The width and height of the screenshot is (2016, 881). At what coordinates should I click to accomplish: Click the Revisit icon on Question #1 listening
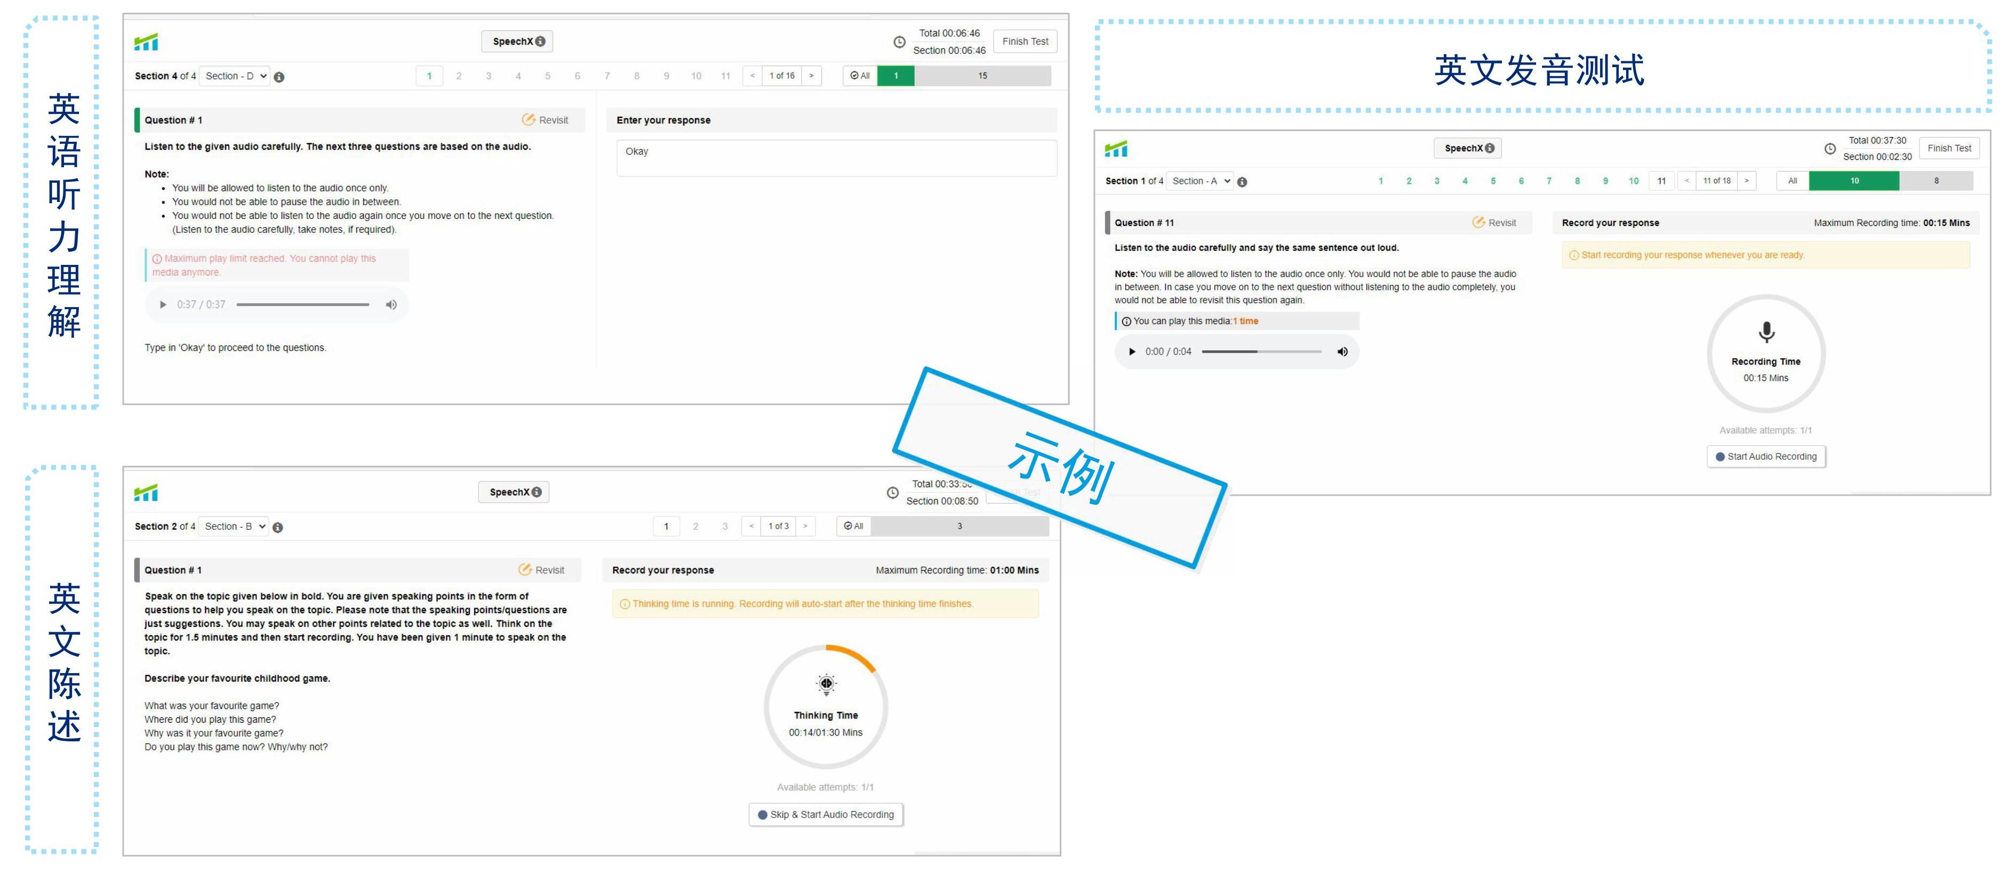click(528, 120)
